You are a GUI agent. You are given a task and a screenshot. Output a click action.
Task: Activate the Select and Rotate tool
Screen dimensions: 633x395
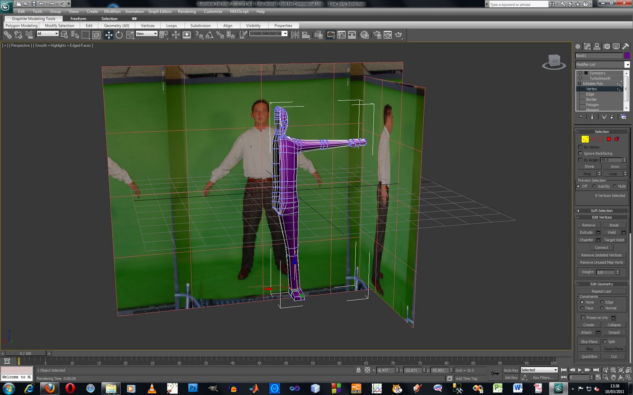pyautogui.click(x=119, y=35)
